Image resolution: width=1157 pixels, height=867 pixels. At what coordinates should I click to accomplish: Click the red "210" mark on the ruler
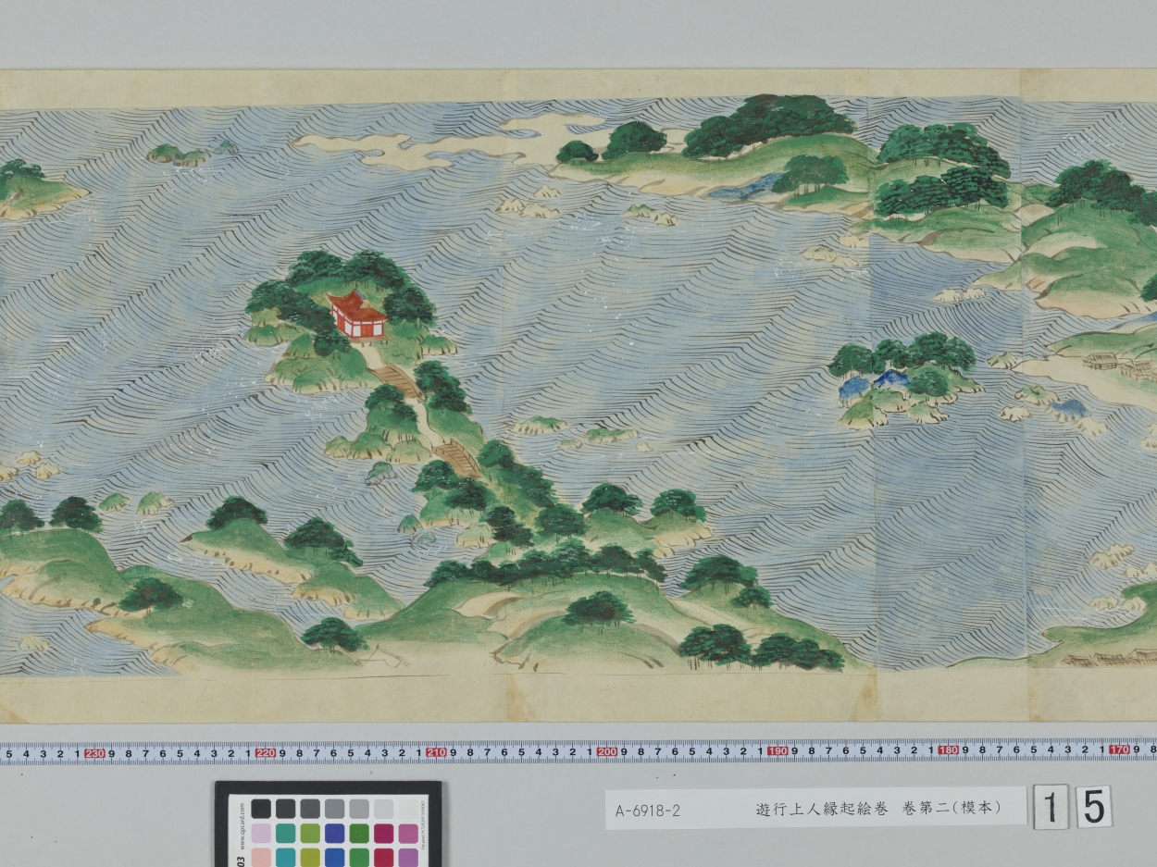435,752
